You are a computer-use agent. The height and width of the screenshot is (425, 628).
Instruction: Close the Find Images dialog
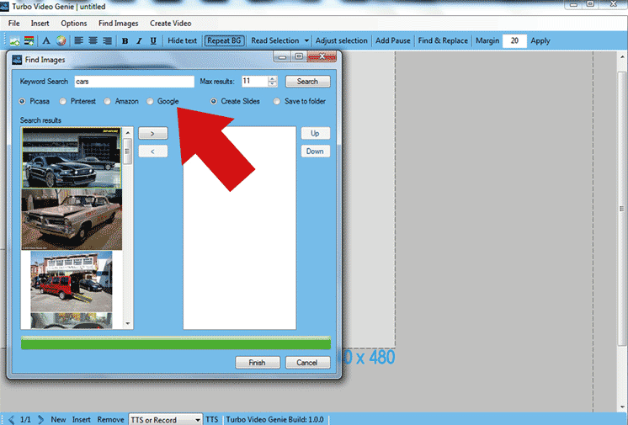pyautogui.click(x=322, y=56)
